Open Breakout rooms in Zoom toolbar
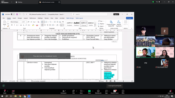 pyautogui.click(x=115, y=92)
